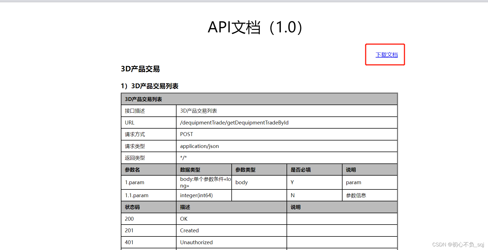Click the 状态码 column header

pos(149,207)
